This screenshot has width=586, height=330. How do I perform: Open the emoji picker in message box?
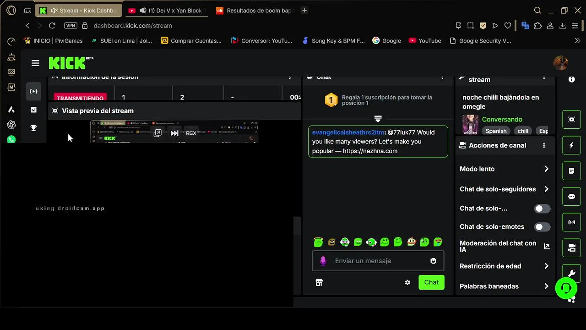click(x=433, y=261)
